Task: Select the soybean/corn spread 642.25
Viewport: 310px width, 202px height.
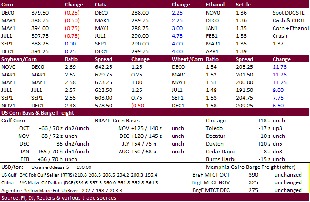Action: click(x=104, y=67)
